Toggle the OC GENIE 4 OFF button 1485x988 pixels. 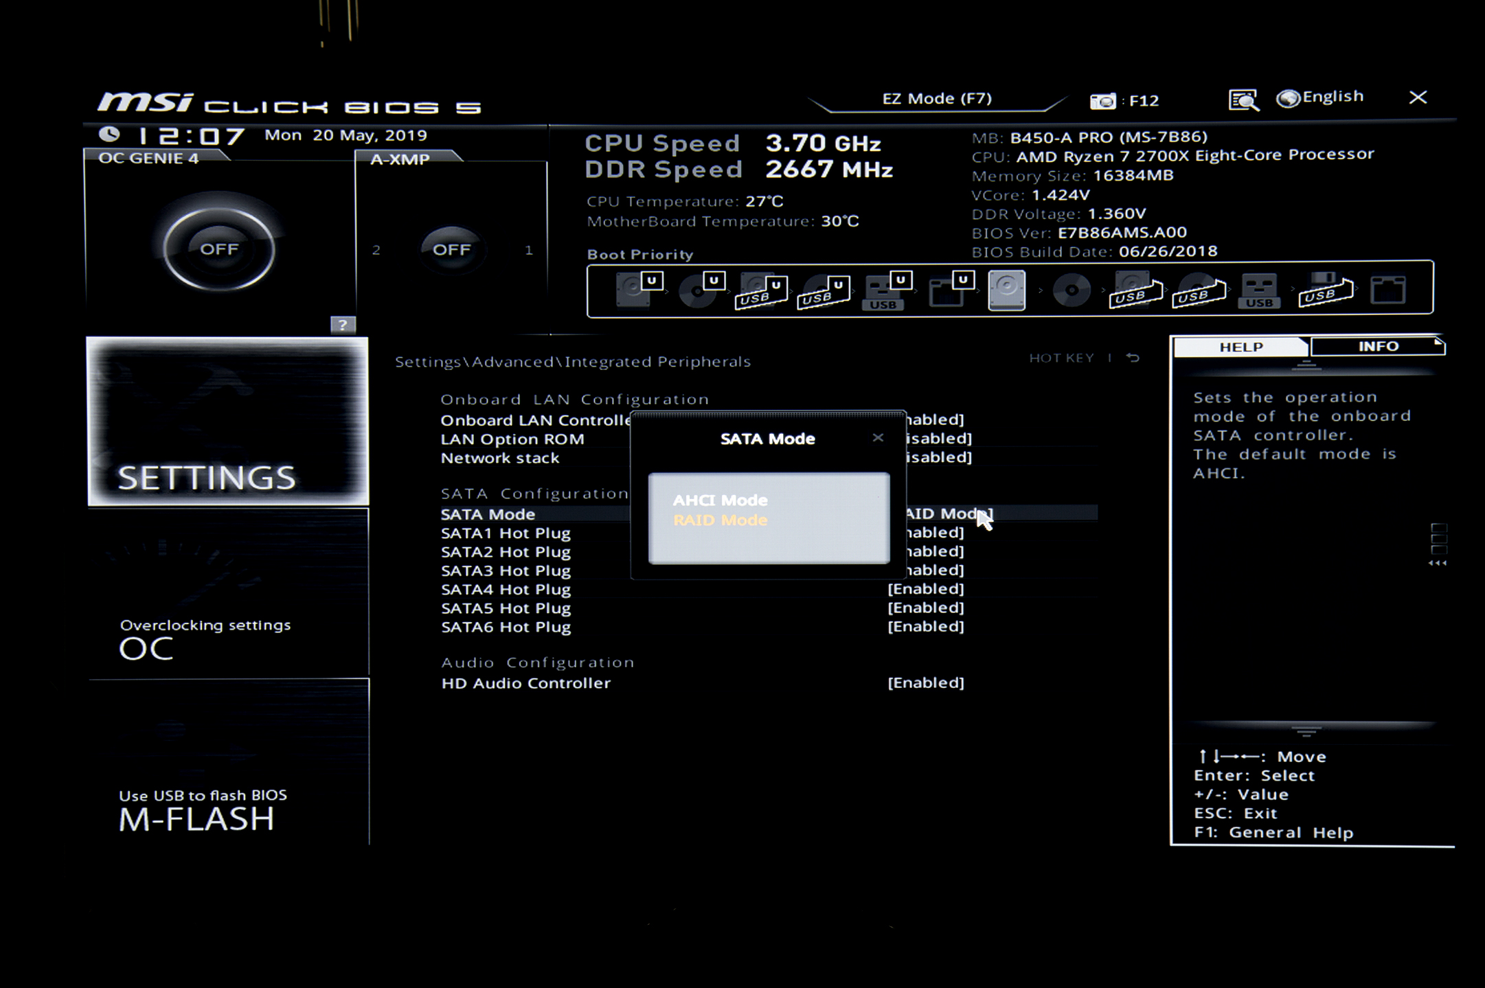click(219, 249)
